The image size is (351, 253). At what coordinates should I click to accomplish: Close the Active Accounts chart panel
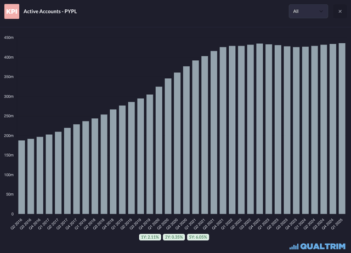tap(340, 11)
